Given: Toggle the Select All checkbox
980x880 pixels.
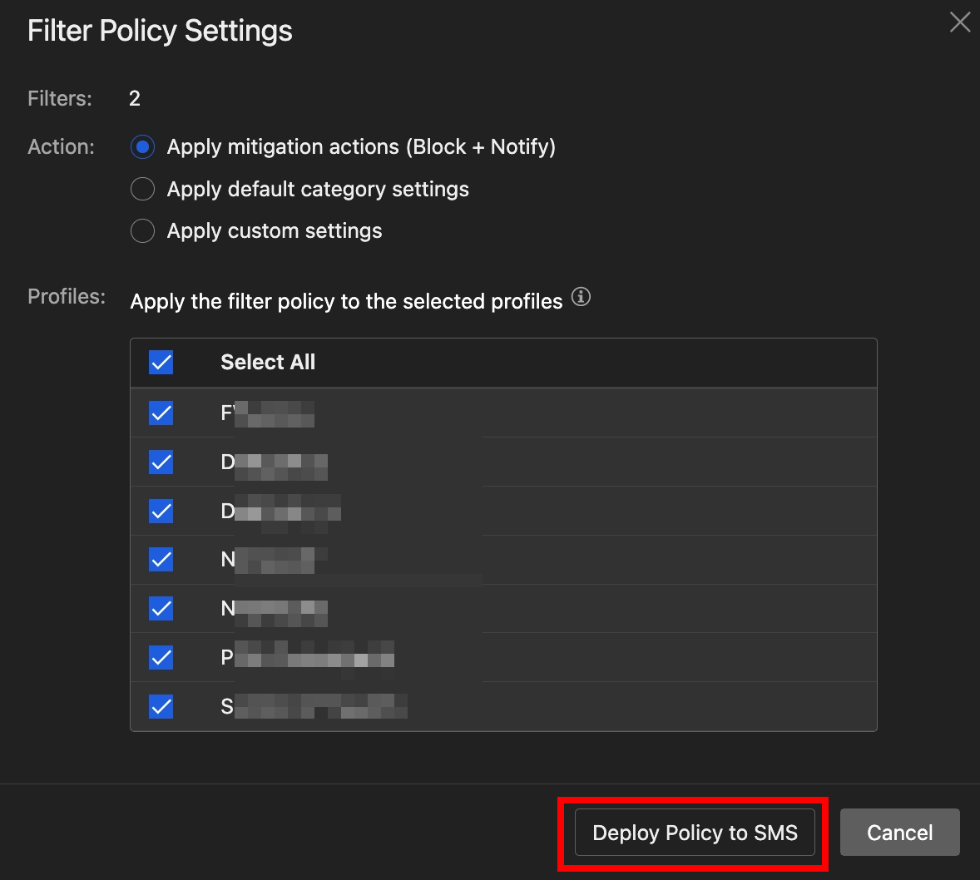Looking at the screenshot, I should pyautogui.click(x=161, y=363).
